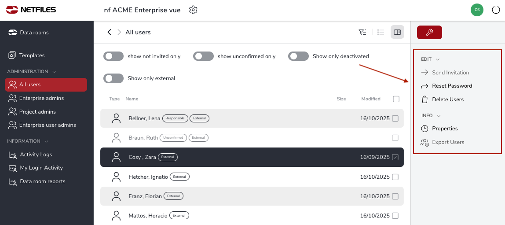The image size is (505, 225).
Task: Open the red wrench tools button
Action: 429,32
